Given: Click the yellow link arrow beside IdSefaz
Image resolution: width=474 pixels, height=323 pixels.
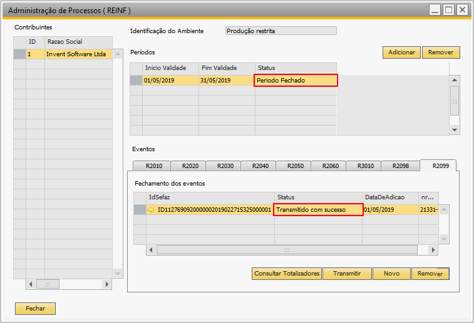Looking at the screenshot, I should tap(151, 210).
